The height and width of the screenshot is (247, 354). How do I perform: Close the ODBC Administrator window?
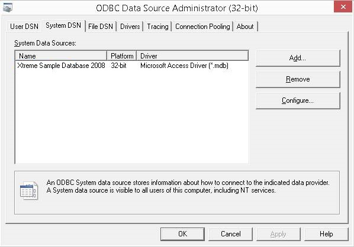coord(343,7)
